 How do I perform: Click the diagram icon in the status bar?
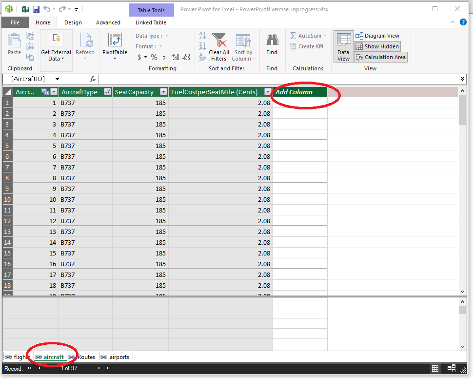coord(452,368)
